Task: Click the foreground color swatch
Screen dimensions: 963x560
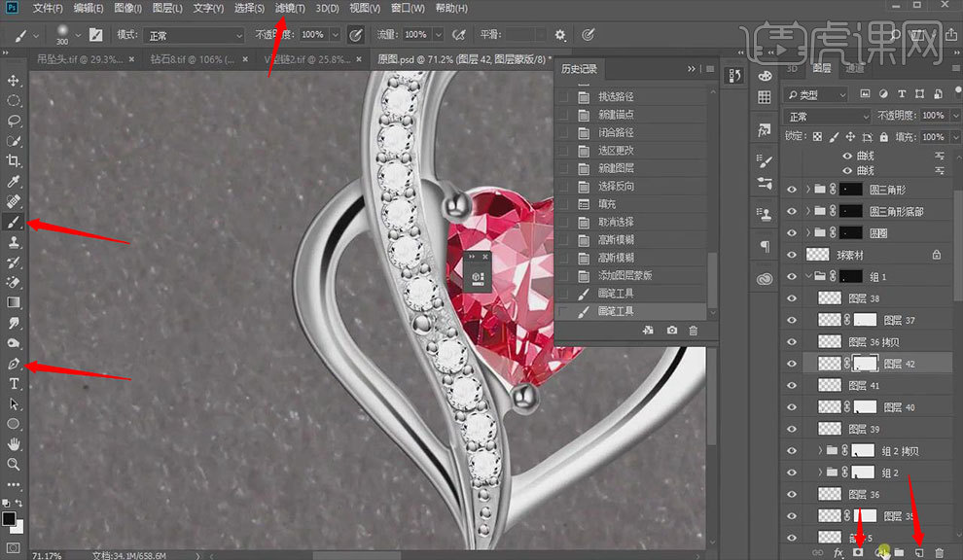Action: click(x=9, y=519)
